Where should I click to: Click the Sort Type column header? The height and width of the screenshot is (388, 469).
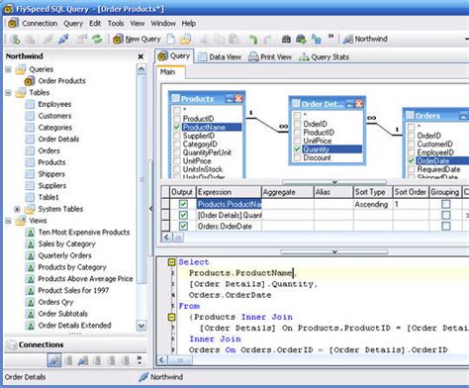click(373, 192)
